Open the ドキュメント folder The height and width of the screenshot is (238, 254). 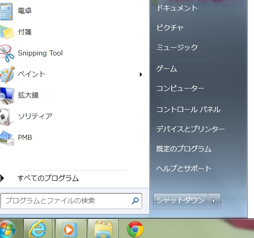[x=177, y=8]
